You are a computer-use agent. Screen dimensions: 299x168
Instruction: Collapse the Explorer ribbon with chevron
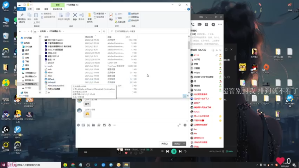click(x=185, y=9)
